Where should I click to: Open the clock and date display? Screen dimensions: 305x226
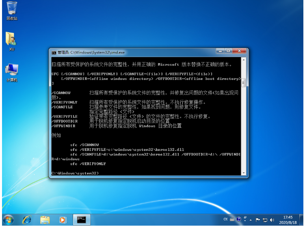pos(288,220)
